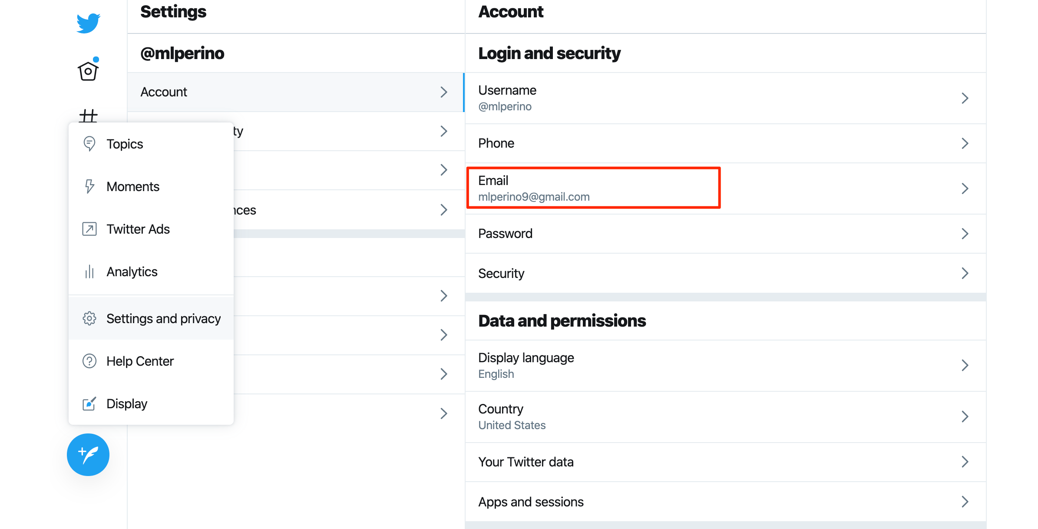Open Home via the house icon
The image size is (1038, 529).
pyautogui.click(x=88, y=71)
